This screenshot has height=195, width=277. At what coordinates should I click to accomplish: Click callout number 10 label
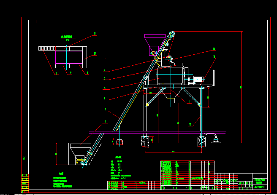coord(214,56)
